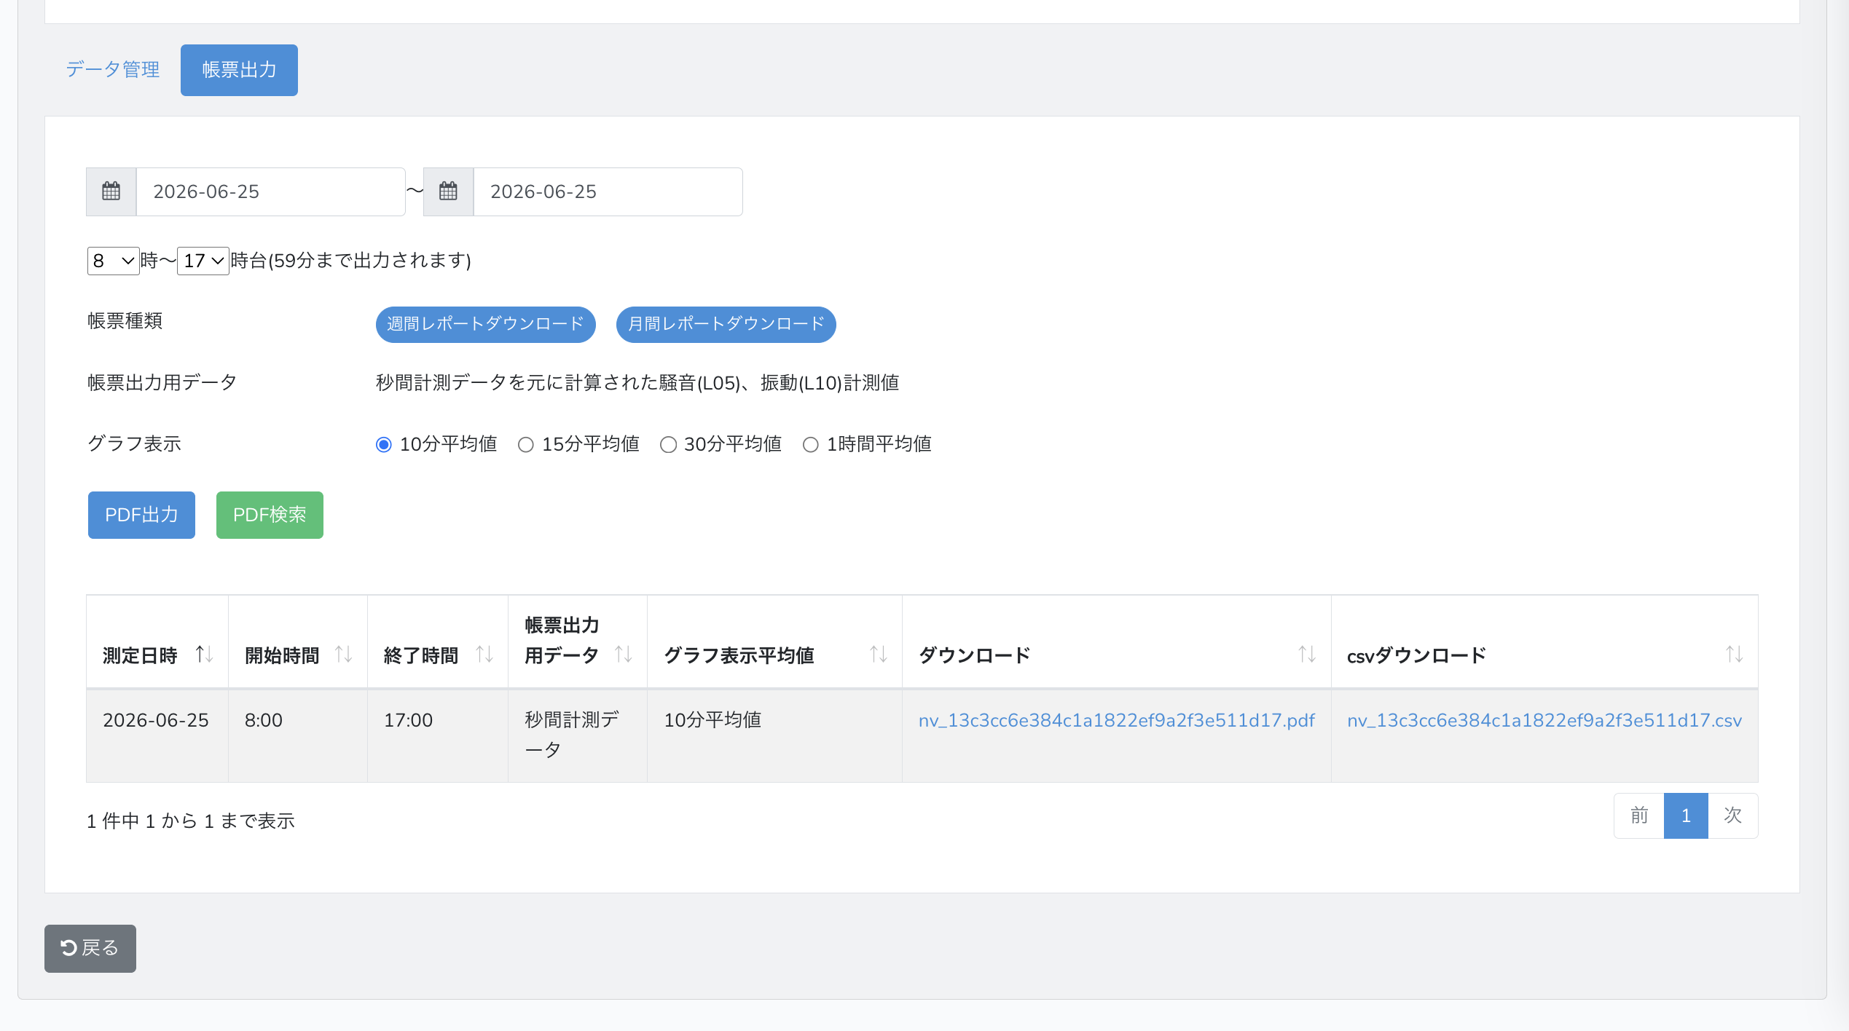Image resolution: width=1849 pixels, height=1031 pixels.
Task: Click the グラフ表示 label
Action: coord(135,444)
